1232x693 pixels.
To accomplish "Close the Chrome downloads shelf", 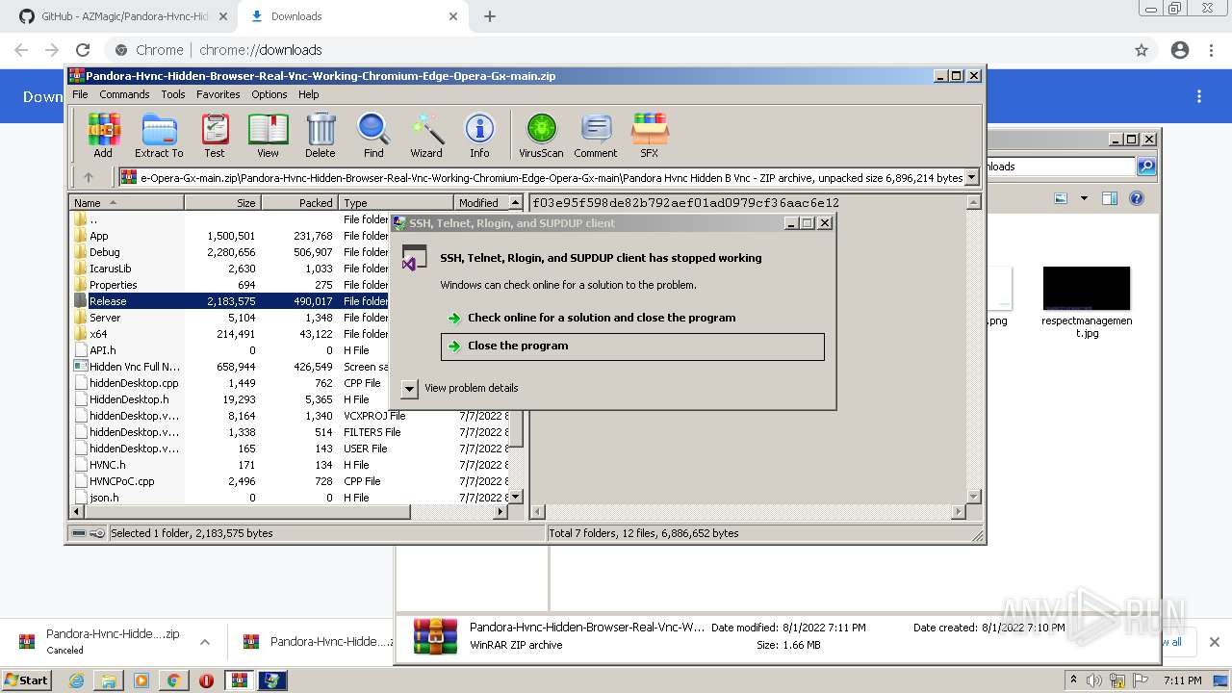I will coord(1215,642).
